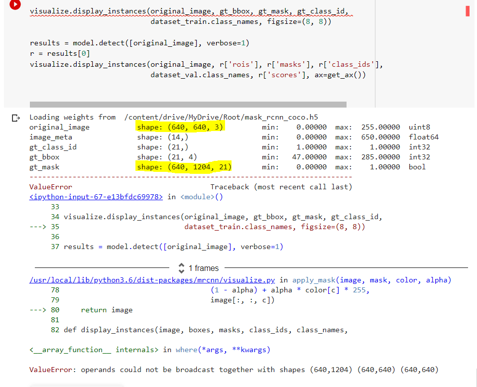Click the red 'ValueError' traceback heading
477x387 pixels.
50,187
